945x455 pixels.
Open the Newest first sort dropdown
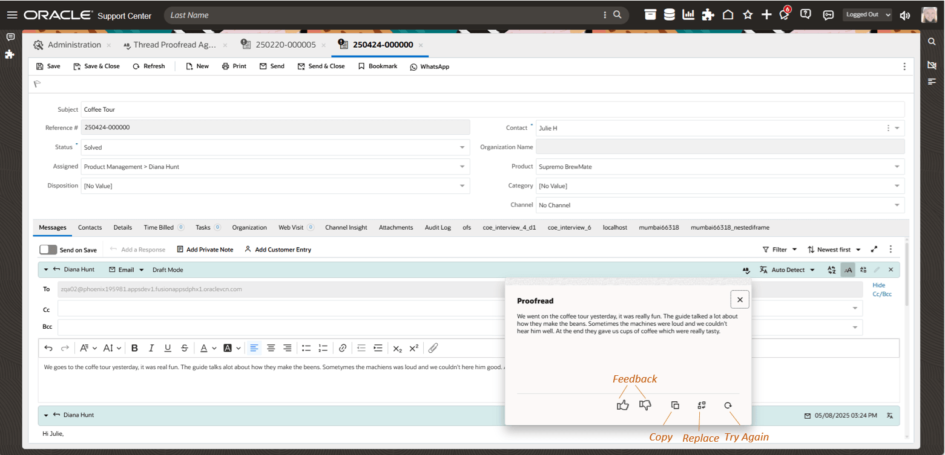pos(834,250)
